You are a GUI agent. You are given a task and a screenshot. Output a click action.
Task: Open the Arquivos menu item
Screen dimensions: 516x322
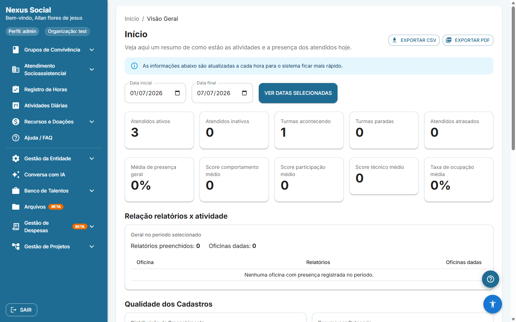click(54, 207)
